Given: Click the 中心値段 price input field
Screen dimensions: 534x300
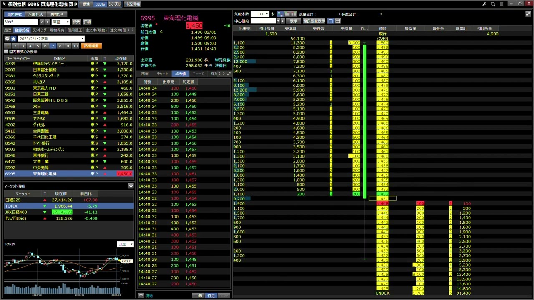Looking at the screenshot, I should tap(263, 21).
